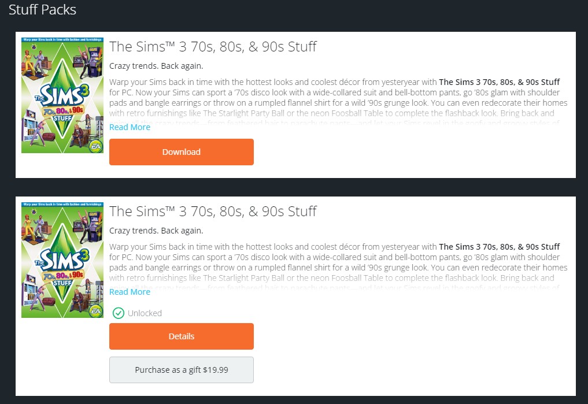
Task: Expand Read More in the Unlocked card
Action: coord(130,292)
